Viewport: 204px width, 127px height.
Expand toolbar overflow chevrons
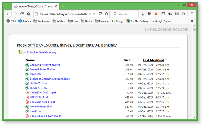[x=183, y=14]
